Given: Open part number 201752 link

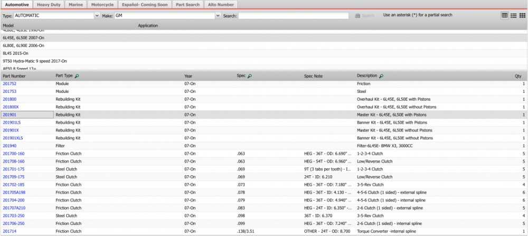Looking at the screenshot, I should point(10,84).
